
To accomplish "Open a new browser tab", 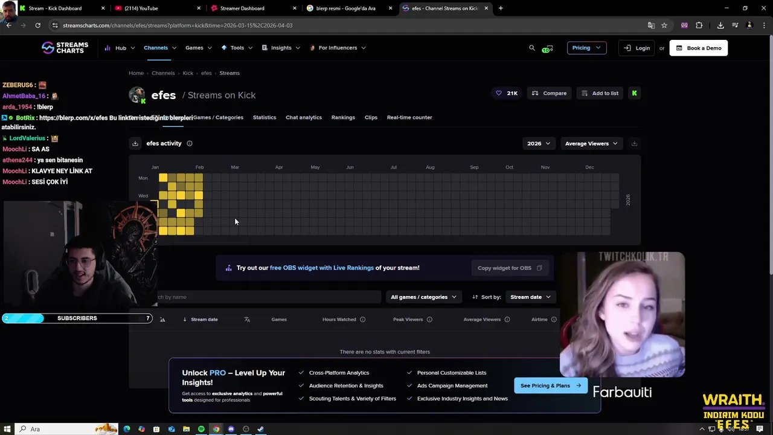I will (501, 8).
